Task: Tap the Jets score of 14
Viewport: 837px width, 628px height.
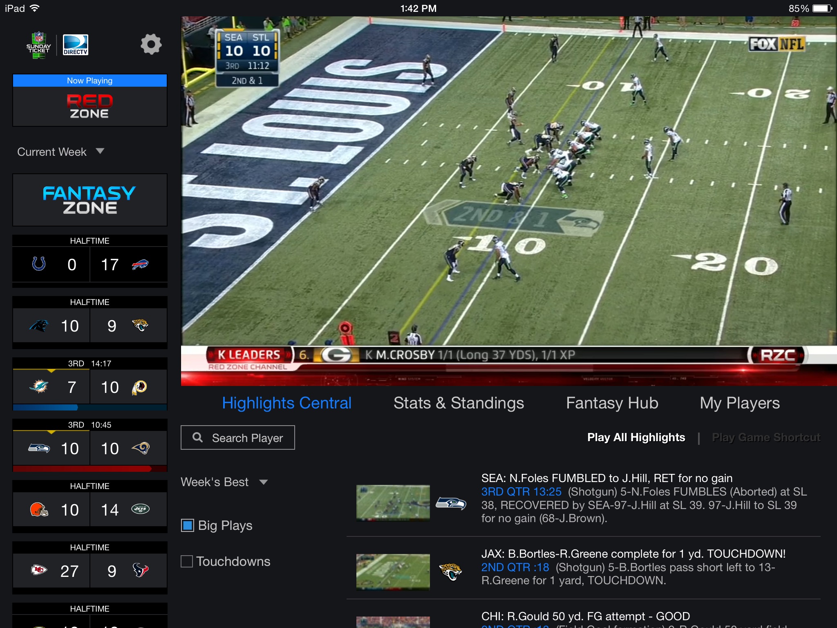Action: [110, 510]
